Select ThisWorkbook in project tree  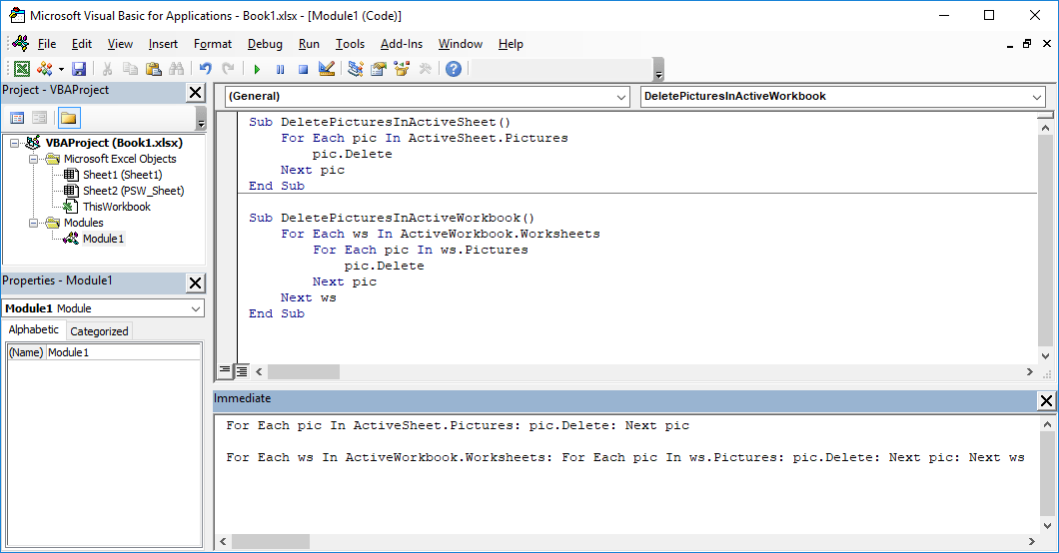[x=116, y=207]
